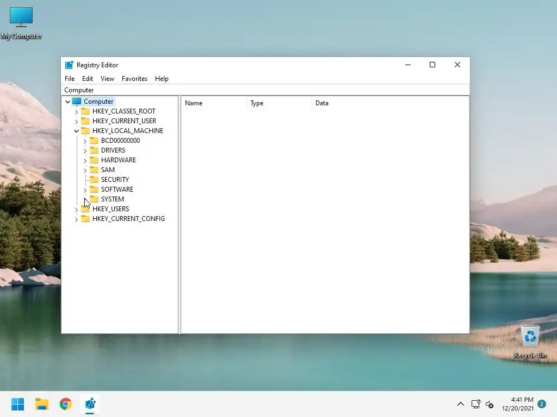Expand the SOFTWARE key chevron
557x417 pixels.
point(85,190)
